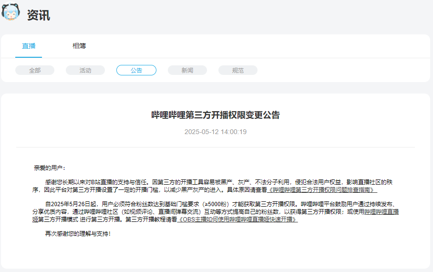Click the 资讯 page heading
The height and width of the screenshot is (272, 433).
pos(39,15)
